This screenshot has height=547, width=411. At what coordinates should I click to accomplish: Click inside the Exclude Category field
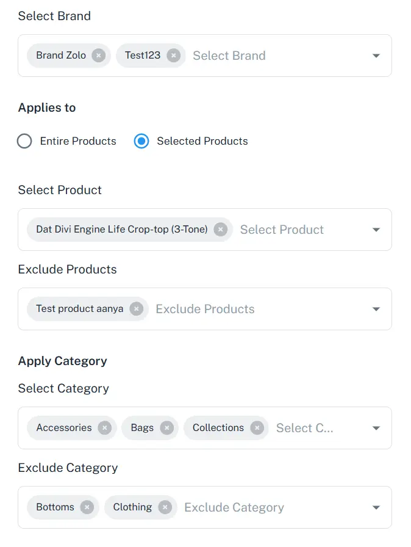234,507
